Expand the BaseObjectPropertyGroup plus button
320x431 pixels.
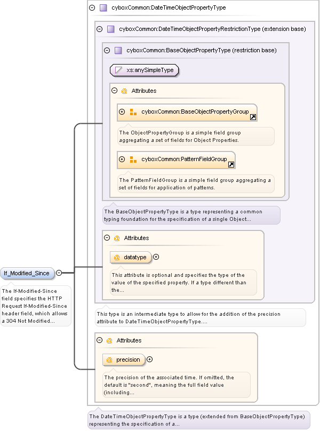coord(122,112)
